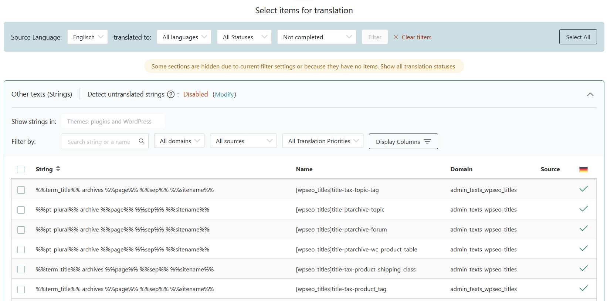Click the German flag column icon
The width and height of the screenshot is (607, 301).
[x=583, y=169]
